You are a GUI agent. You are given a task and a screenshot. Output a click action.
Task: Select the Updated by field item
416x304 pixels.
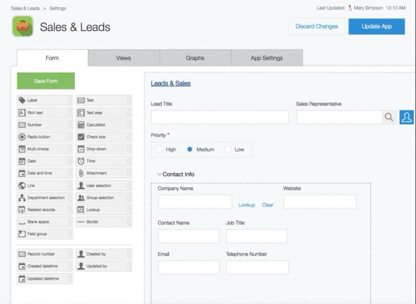click(x=103, y=266)
